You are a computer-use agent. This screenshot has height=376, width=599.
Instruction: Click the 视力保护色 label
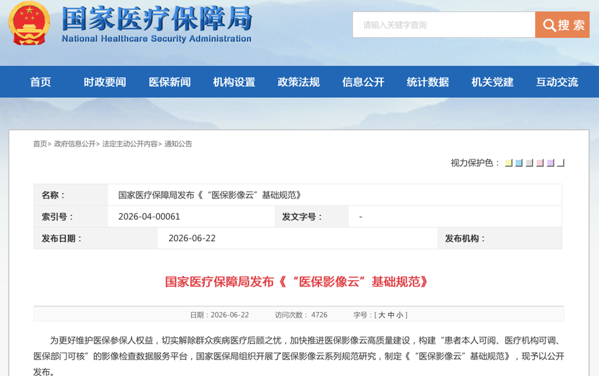point(475,163)
